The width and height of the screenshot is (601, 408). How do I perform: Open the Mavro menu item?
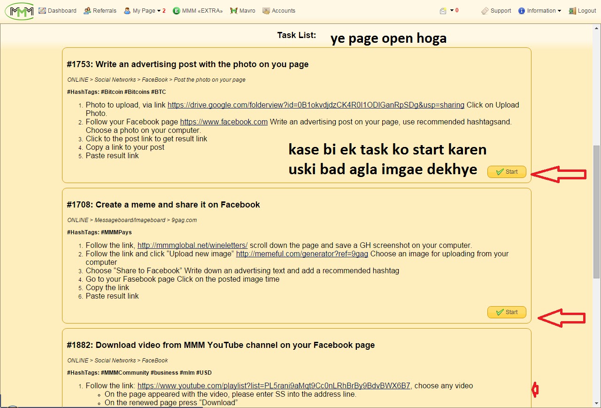coord(247,10)
